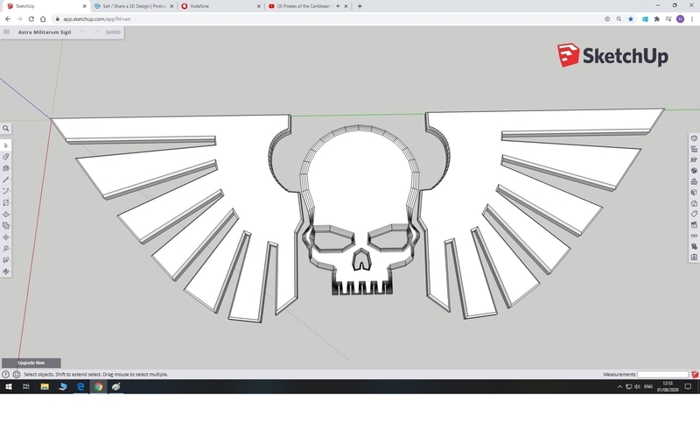Open the ENG language indicator

point(648,386)
